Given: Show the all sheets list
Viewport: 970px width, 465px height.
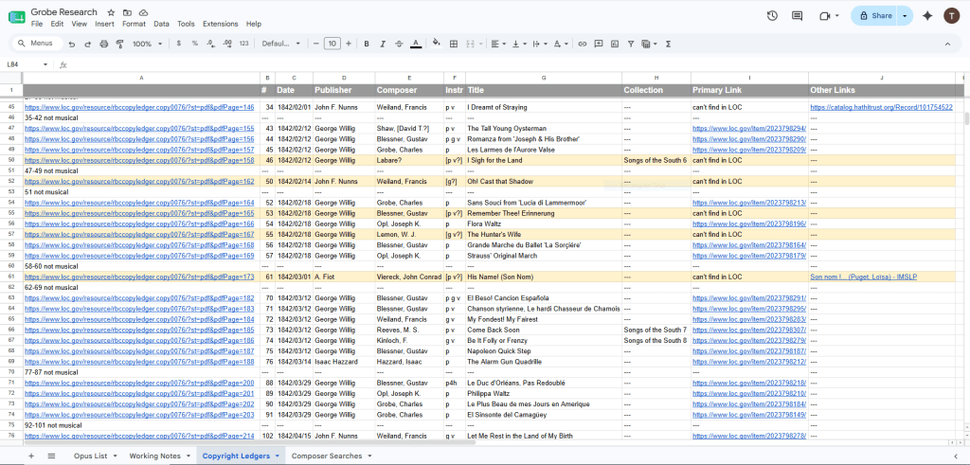Looking at the screenshot, I should click(51, 456).
